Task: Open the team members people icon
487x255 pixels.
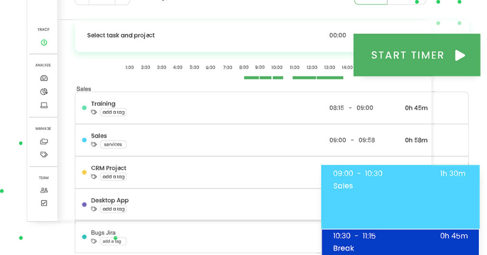Action: 44,190
